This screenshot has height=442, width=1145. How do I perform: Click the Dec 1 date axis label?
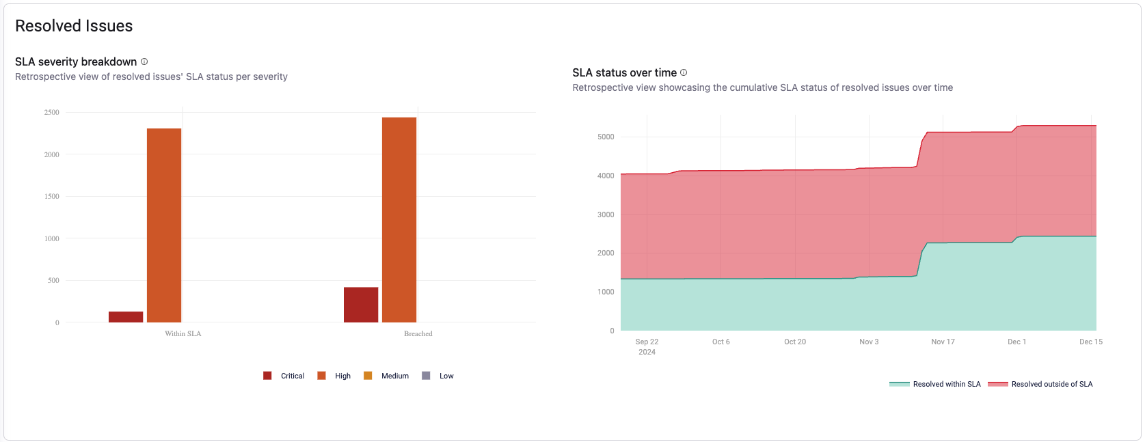click(x=1016, y=342)
